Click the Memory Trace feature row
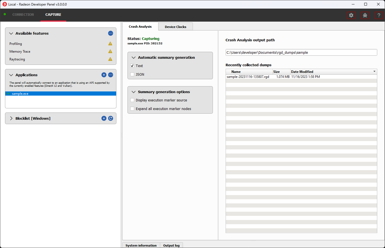The height and width of the screenshot is (248, 385). click(x=61, y=51)
